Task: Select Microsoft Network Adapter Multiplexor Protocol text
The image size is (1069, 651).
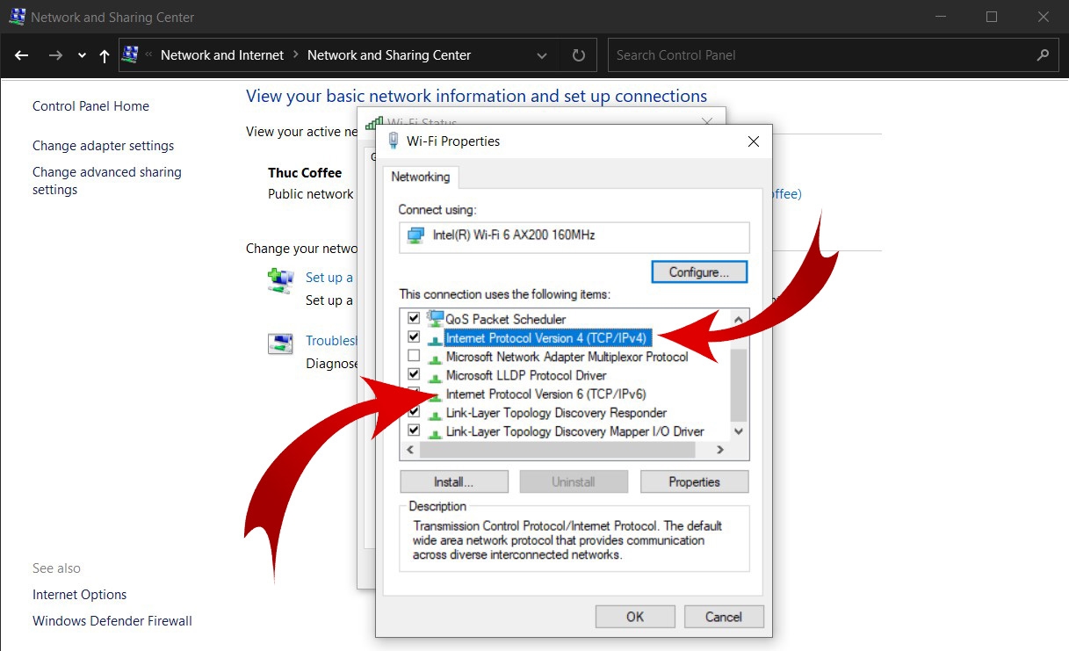Action: 567,357
